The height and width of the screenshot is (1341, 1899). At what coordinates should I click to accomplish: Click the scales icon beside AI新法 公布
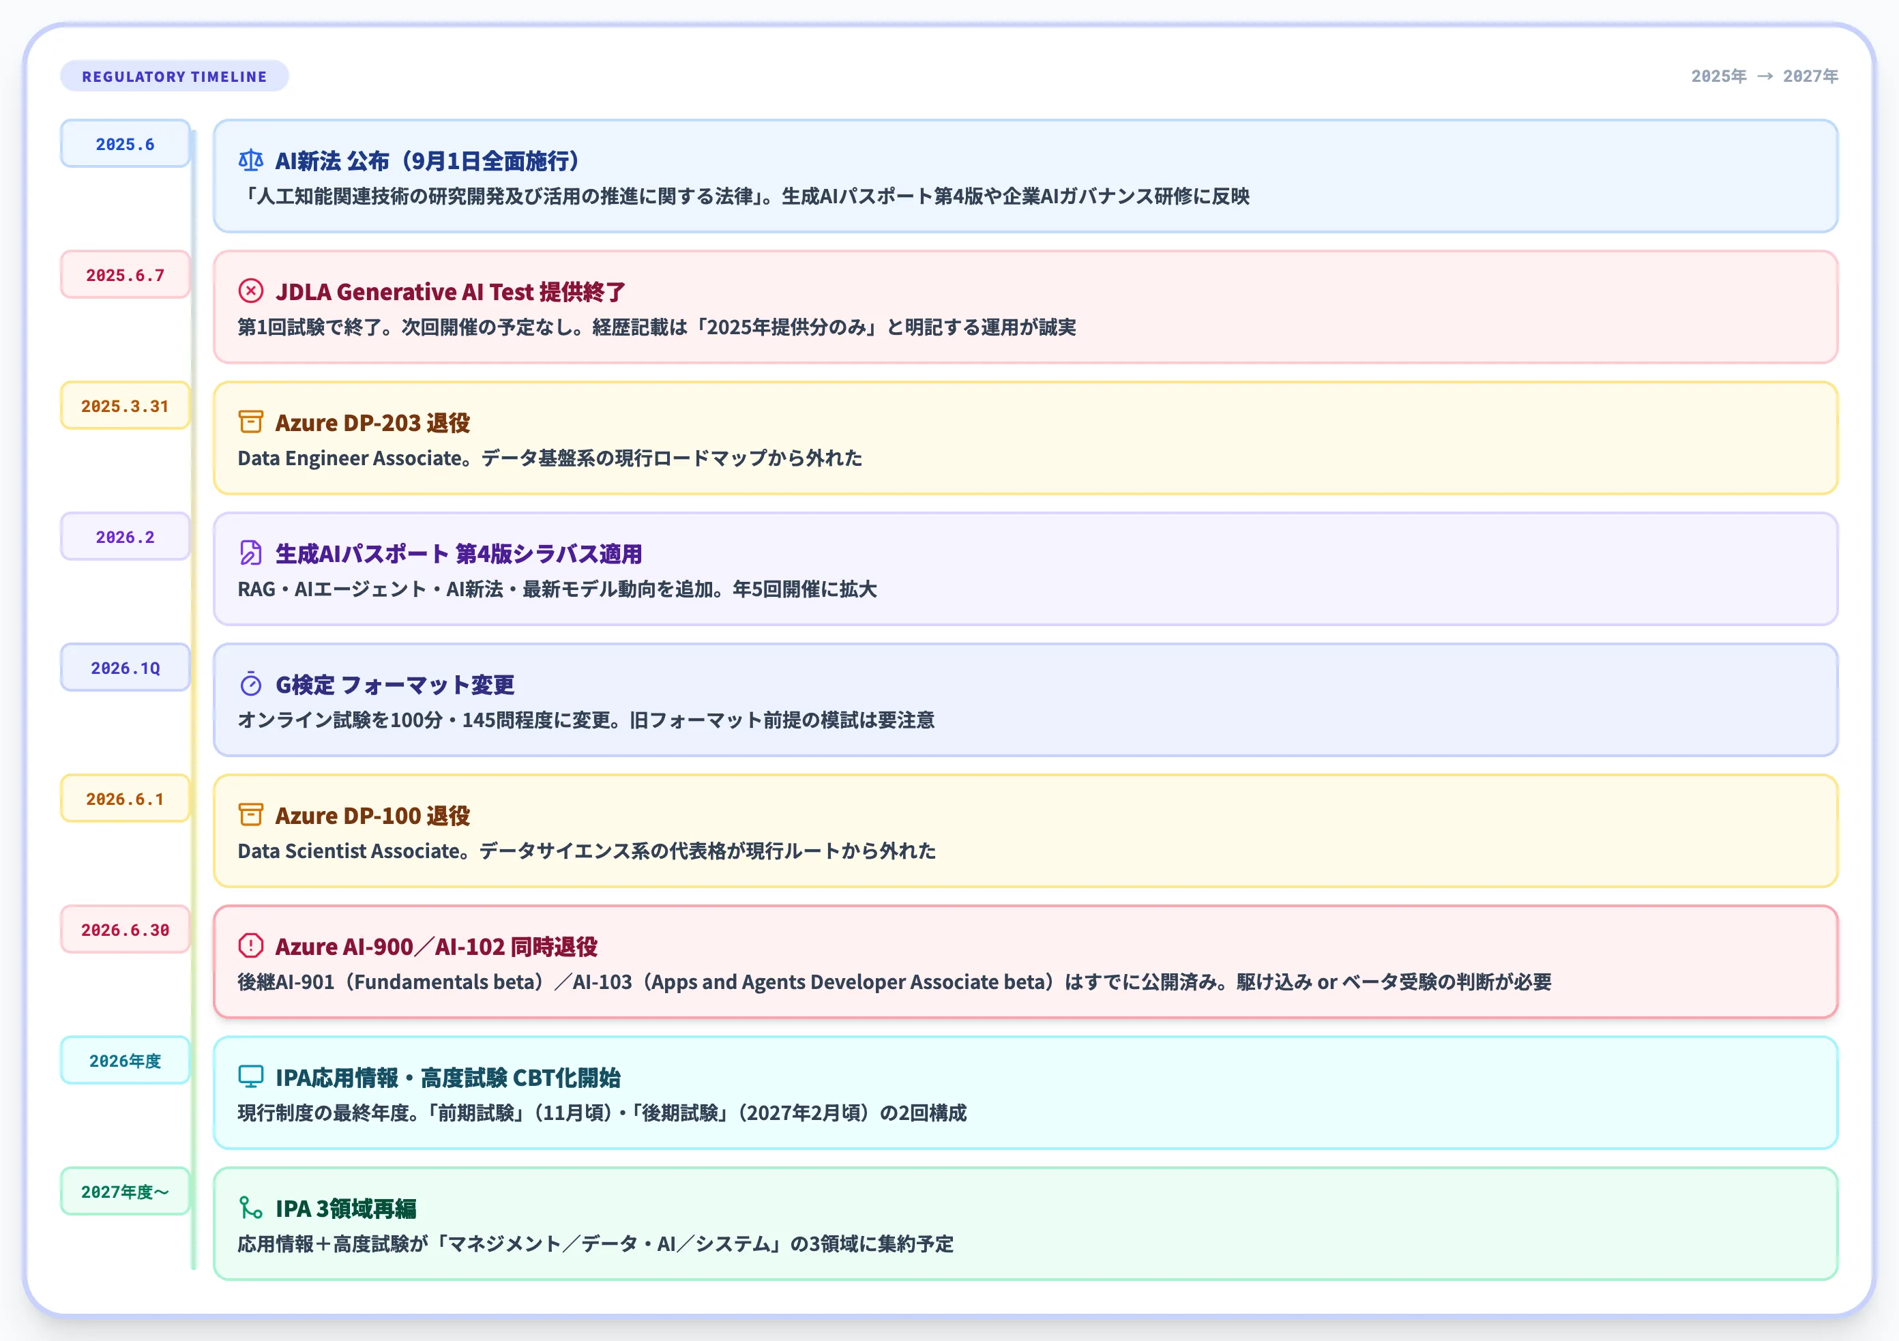250,160
